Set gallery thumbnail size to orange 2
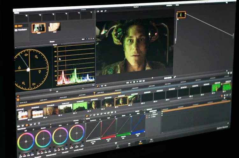Viewport: 239px width, 158px height. [x=91, y=39]
